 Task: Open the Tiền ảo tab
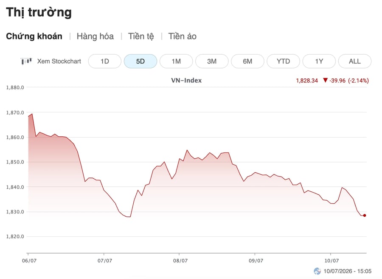pyautogui.click(x=183, y=36)
